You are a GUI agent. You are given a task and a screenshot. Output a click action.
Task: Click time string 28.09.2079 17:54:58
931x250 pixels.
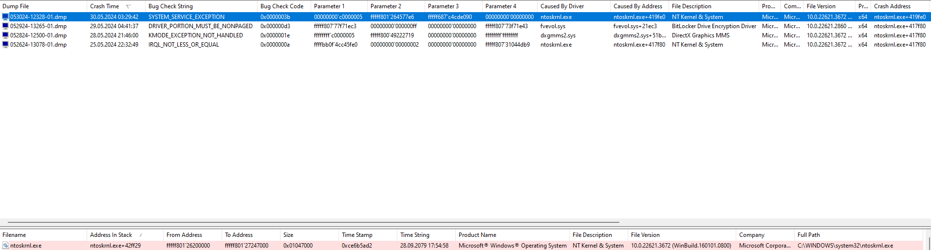coord(424,246)
